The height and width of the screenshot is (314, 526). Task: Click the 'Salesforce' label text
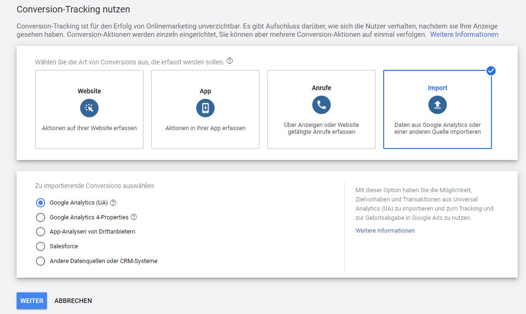(64, 246)
